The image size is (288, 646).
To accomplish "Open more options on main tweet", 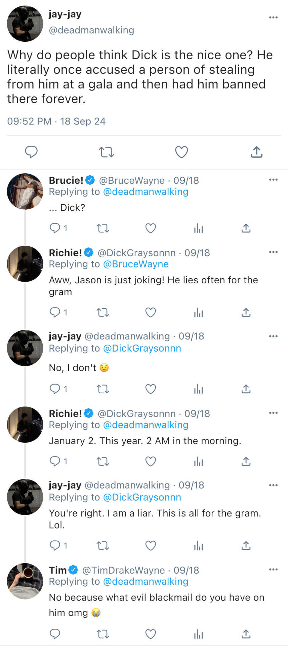I will 273,17.
